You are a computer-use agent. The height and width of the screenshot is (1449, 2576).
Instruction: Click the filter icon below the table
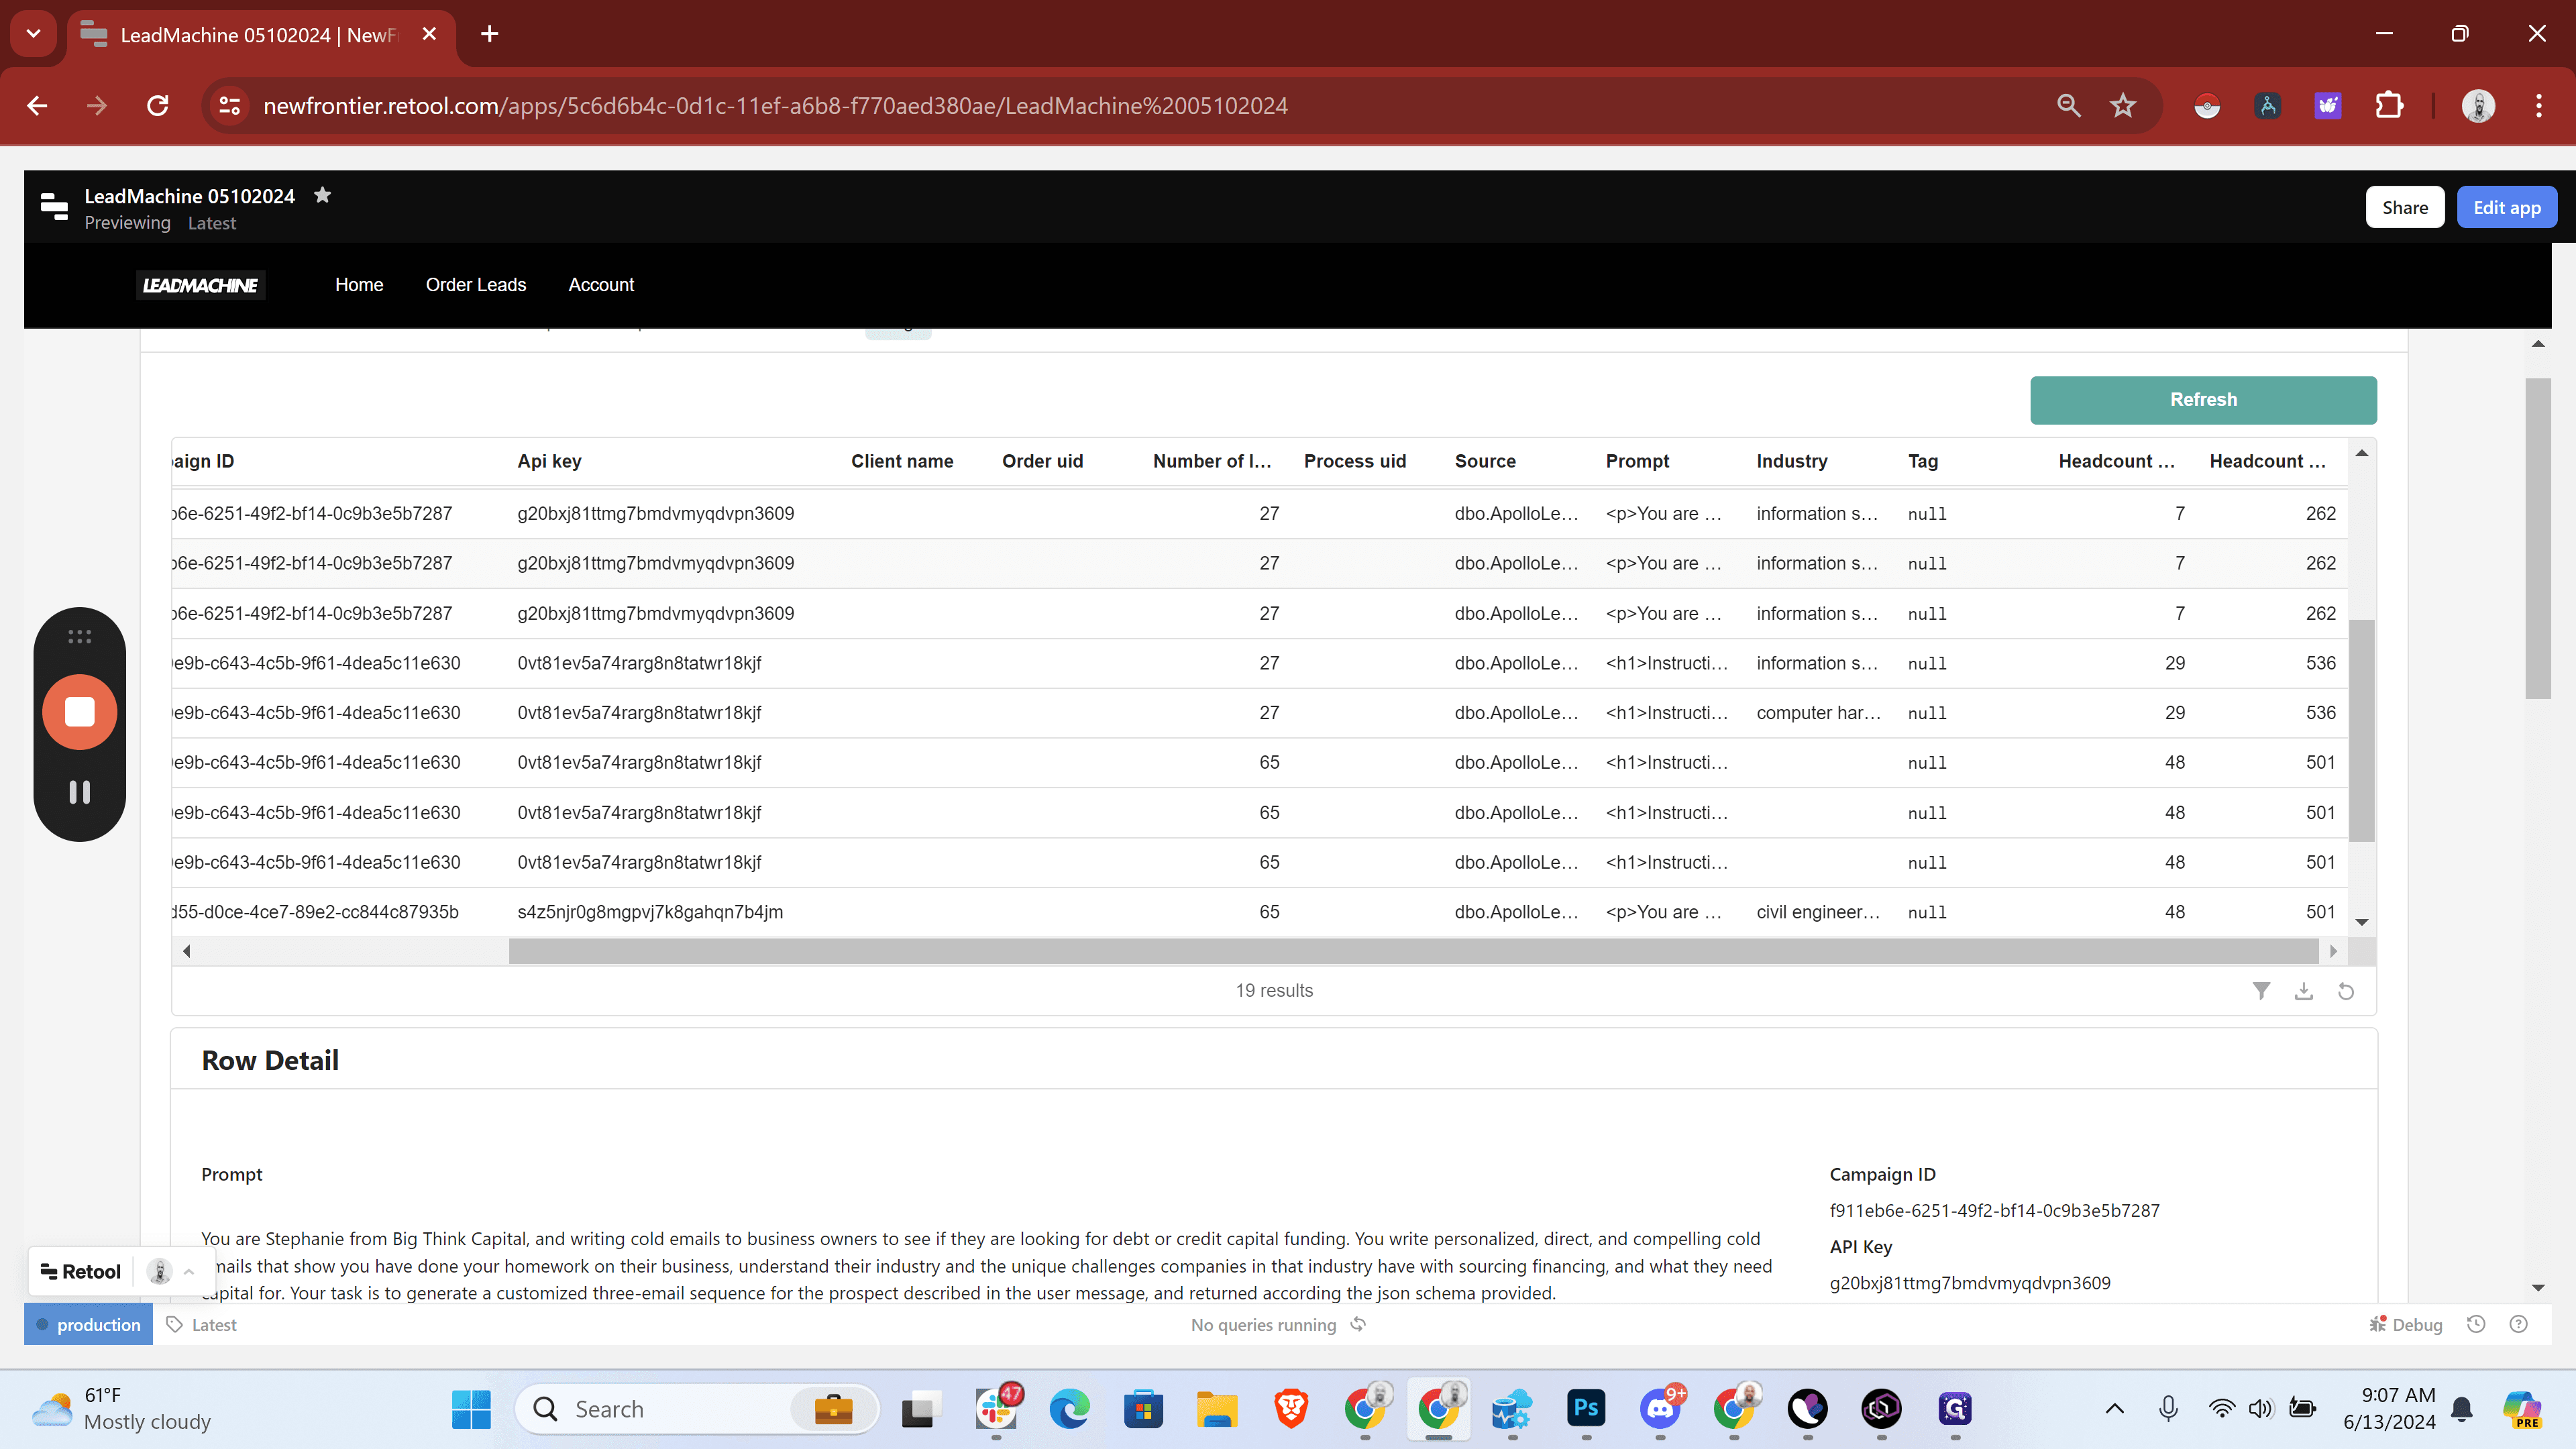pos(2261,990)
